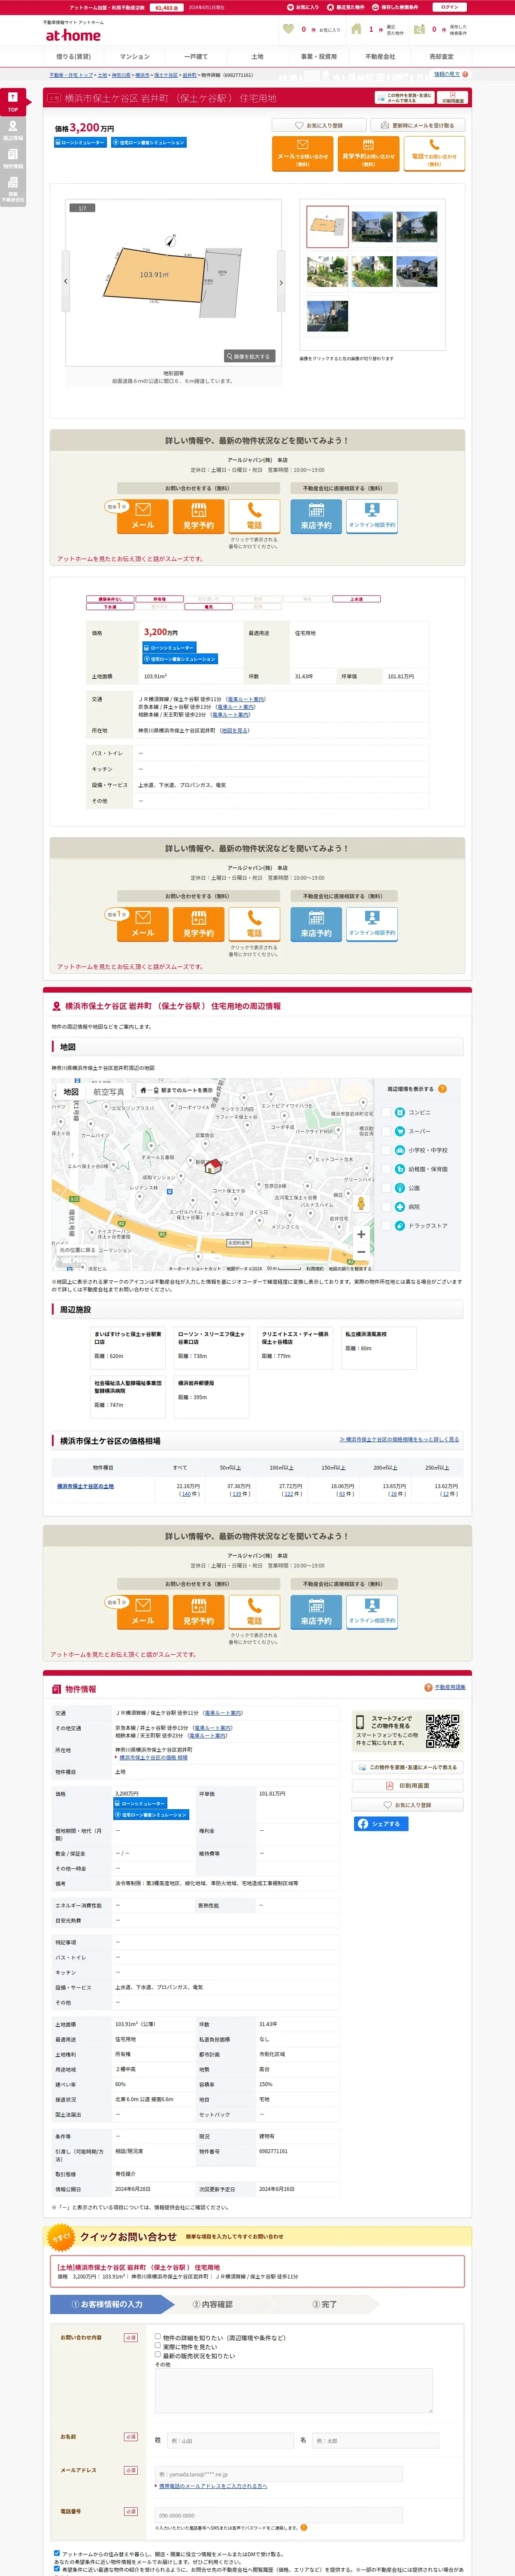Screen dimensions: 515x2576
Task: Check 最新の販売状況を知りたい checkbox
Action: (x=157, y=2355)
